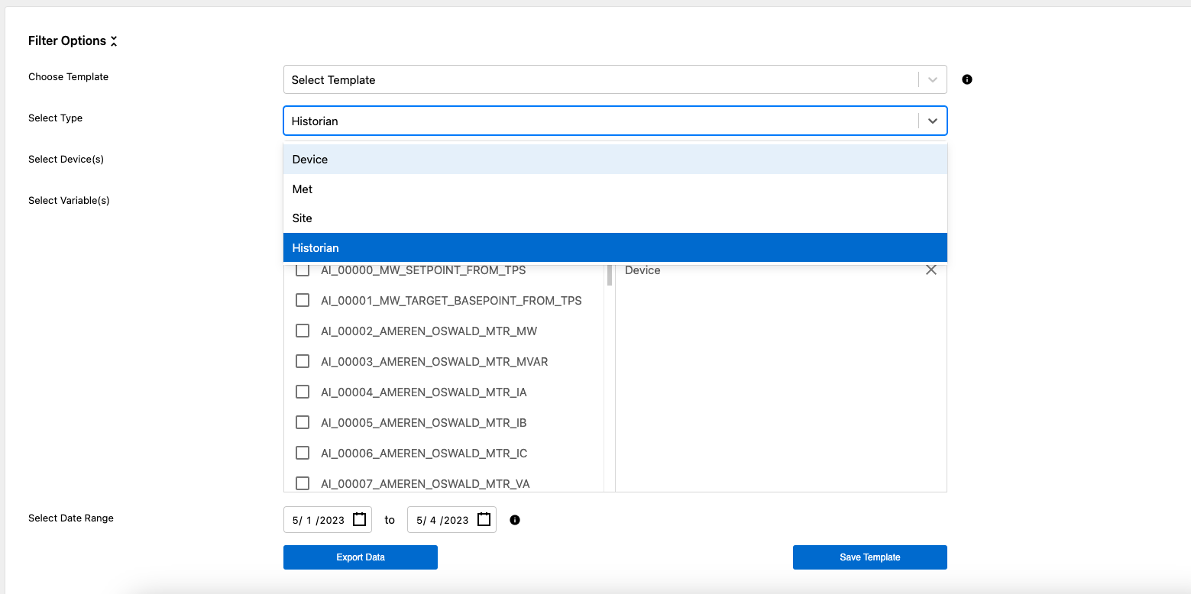Check AI_00004_AMEREN_OSWALD_MTR_IA variable
1191x594 pixels.
pyautogui.click(x=303, y=392)
